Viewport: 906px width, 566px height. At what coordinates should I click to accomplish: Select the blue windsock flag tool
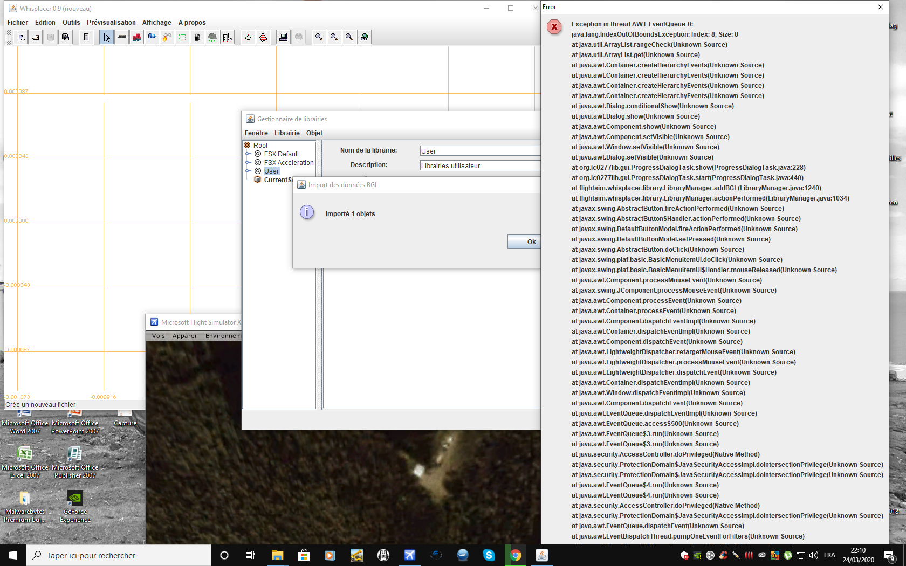pyautogui.click(x=152, y=37)
